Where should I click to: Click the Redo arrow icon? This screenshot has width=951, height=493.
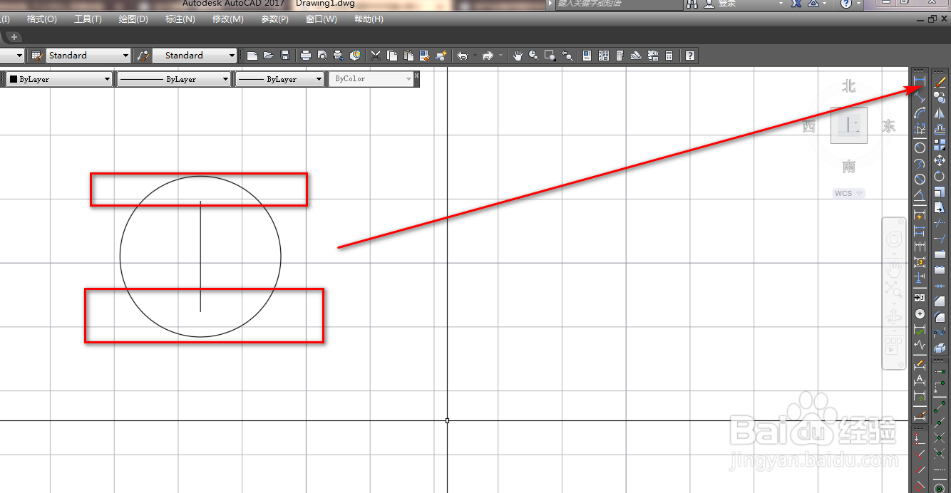[x=488, y=56]
